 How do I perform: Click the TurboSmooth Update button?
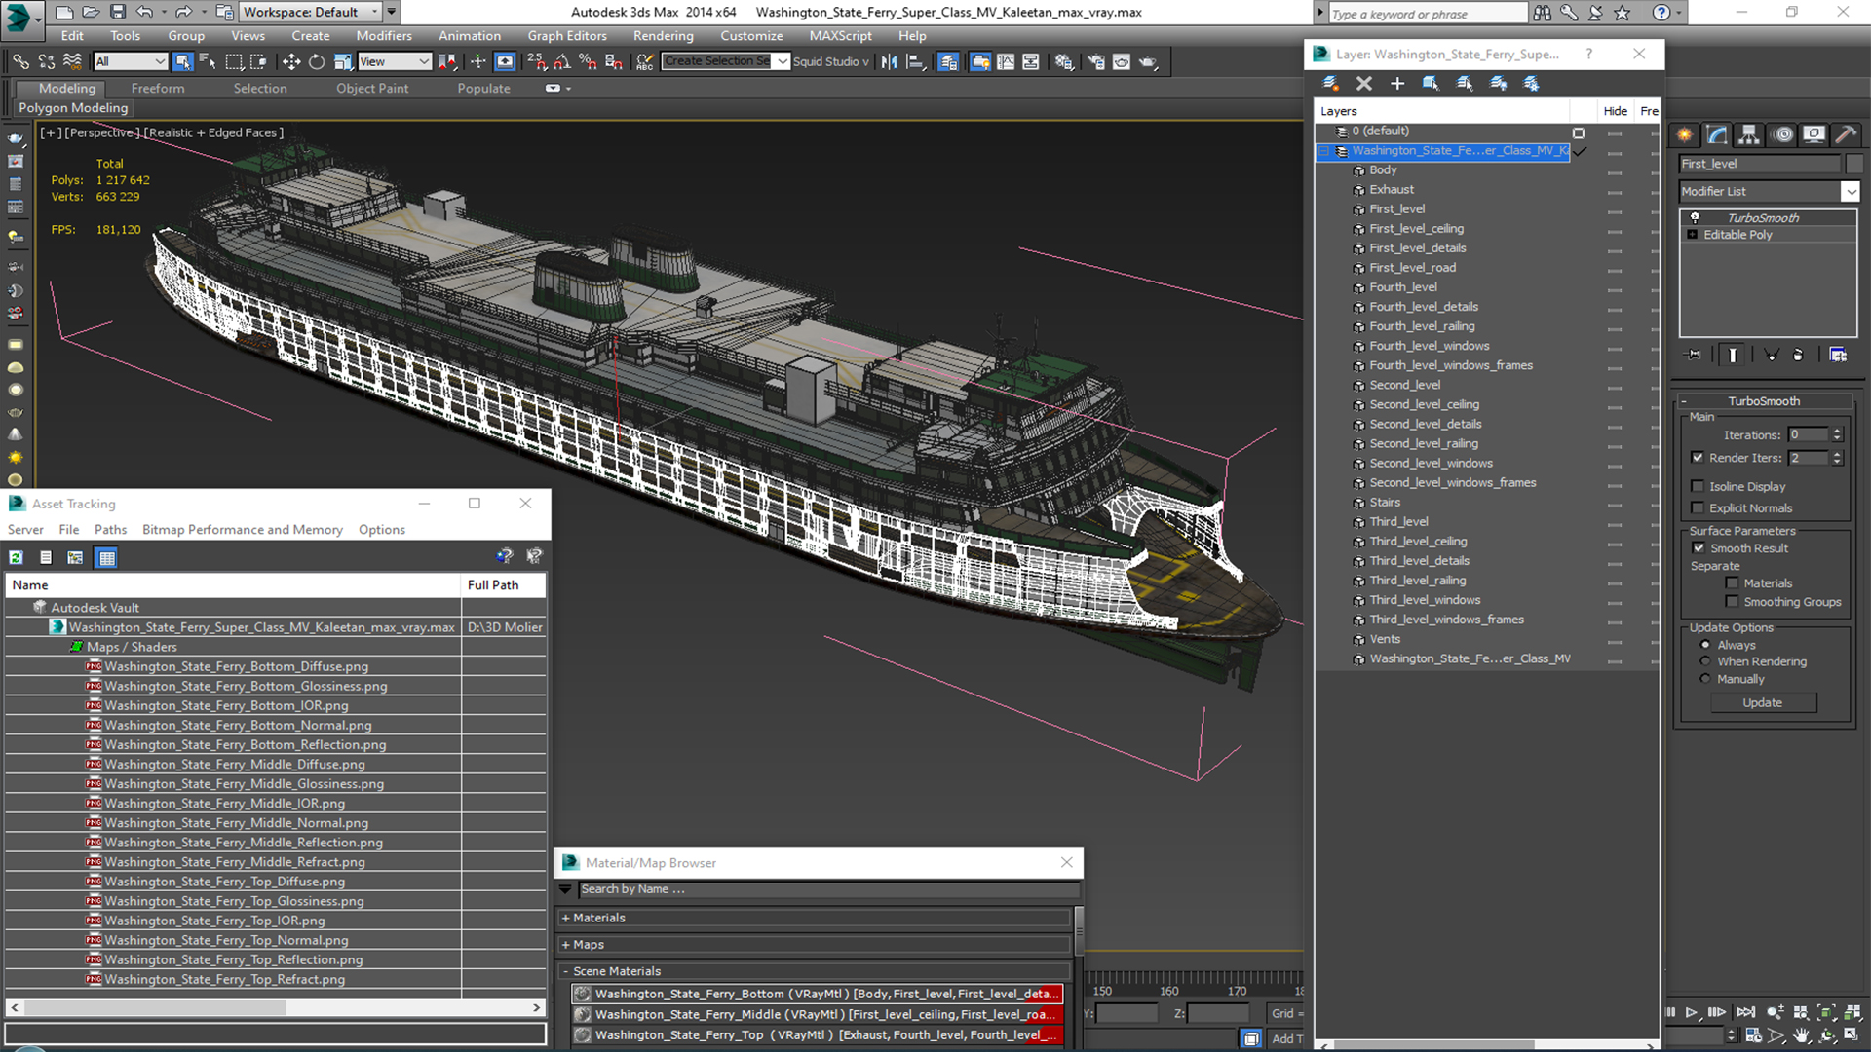pos(1762,702)
